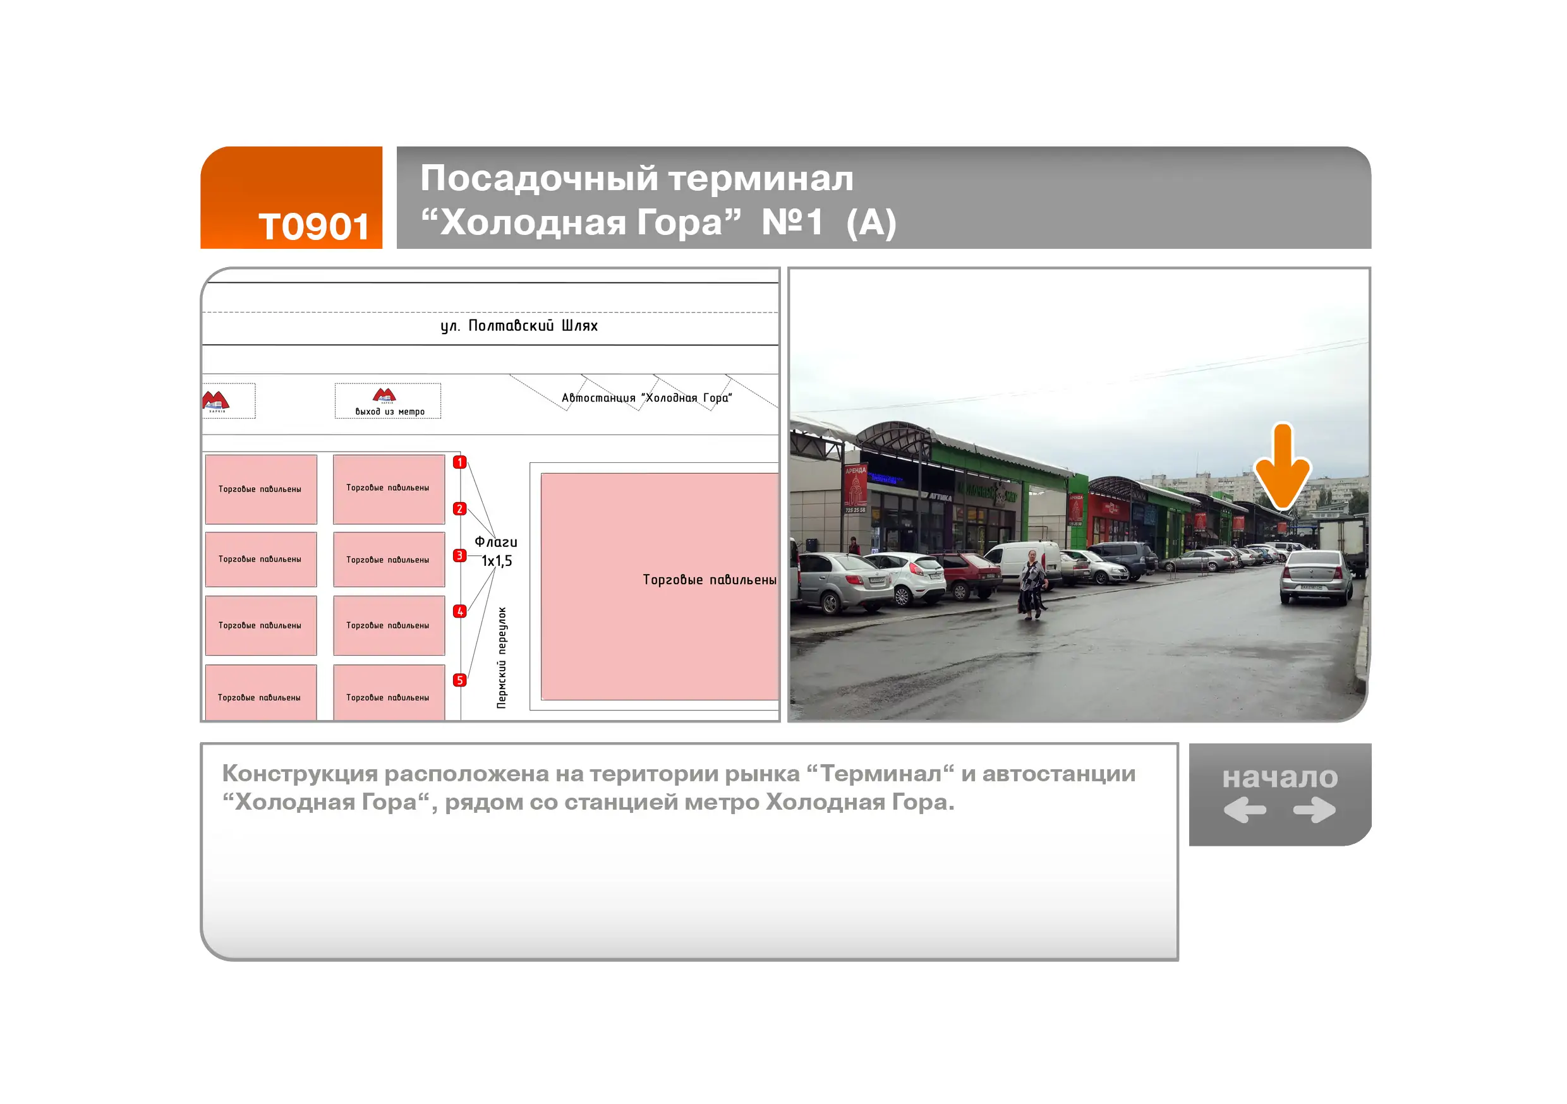Click red flag marker number 2
Viewport: 1567px width, 1104px height.
(x=460, y=509)
